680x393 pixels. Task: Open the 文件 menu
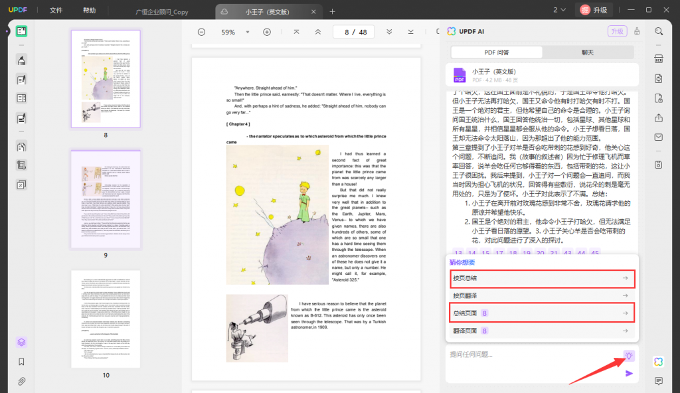coord(56,11)
